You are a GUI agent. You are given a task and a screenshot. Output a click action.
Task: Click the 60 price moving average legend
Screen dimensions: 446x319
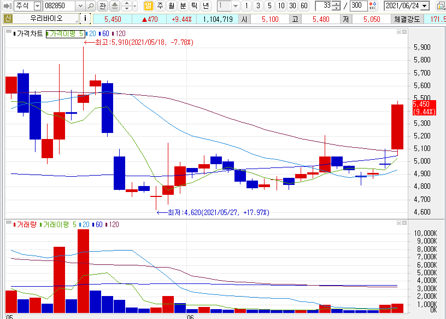click(x=104, y=33)
